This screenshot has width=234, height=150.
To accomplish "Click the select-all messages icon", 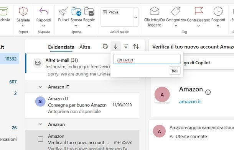I will (105, 47).
